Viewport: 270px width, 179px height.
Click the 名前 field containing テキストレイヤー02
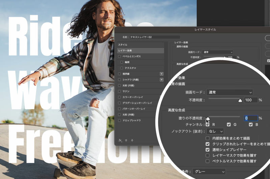pyautogui.click(x=155, y=37)
